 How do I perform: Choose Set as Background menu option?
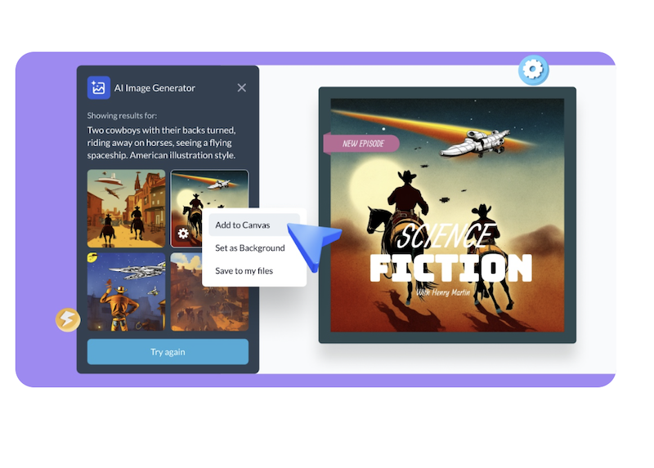(x=250, y=247)
